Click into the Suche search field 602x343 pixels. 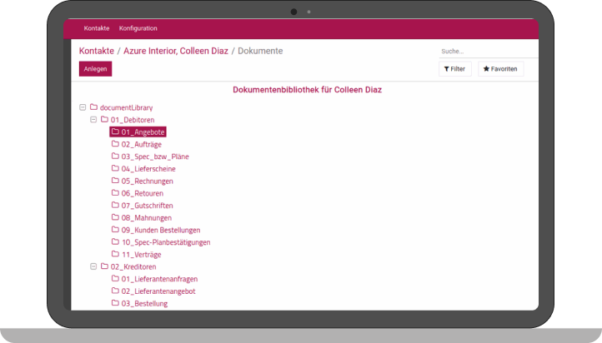coord(484,51)
